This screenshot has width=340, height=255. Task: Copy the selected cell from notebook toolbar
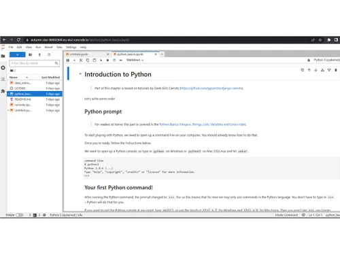pyautogui.click(x=88, y=60)
